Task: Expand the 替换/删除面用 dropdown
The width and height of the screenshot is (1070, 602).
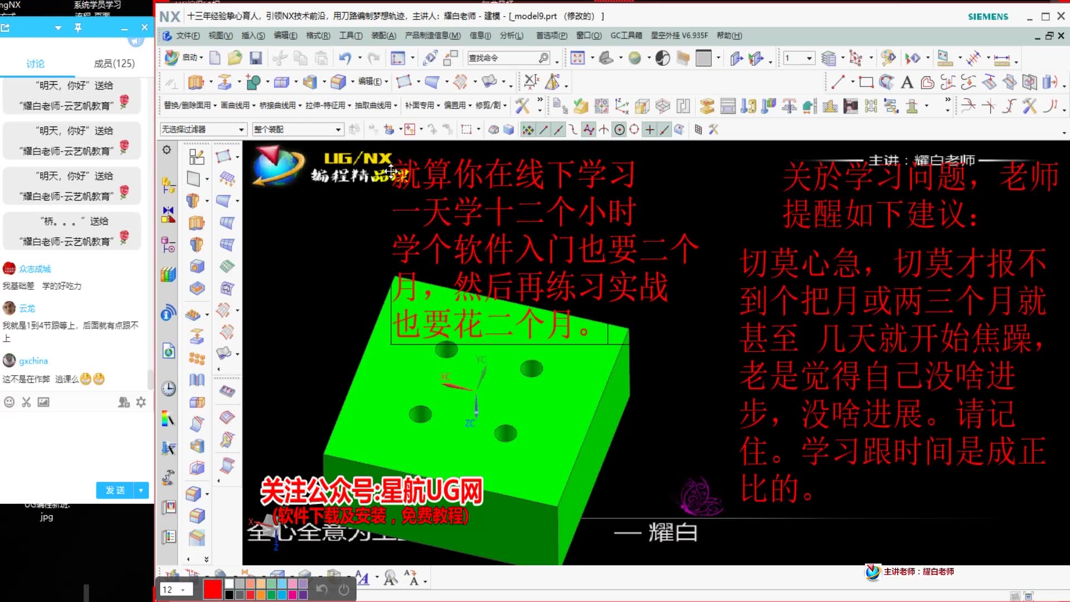Action: (x=190, y=105)
